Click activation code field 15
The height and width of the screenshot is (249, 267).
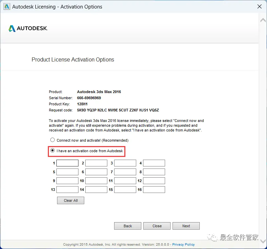click(125, 190)
